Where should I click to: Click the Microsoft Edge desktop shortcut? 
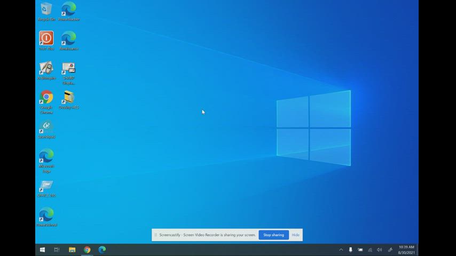click(46, 161)
